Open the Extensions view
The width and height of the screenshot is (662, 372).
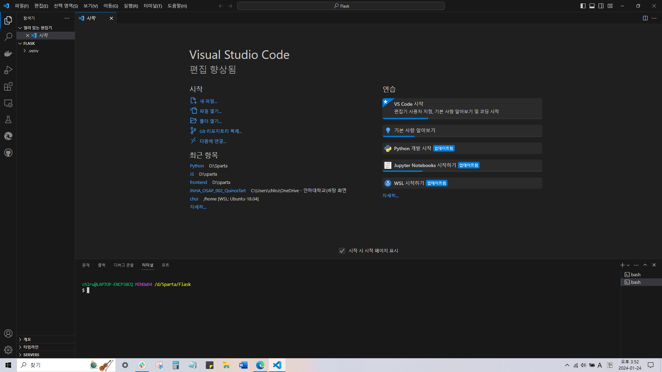(x=8, y=86)
